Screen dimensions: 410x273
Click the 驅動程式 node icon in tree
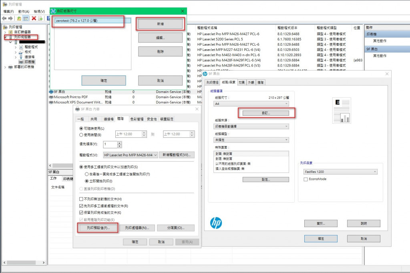[21, 47]
